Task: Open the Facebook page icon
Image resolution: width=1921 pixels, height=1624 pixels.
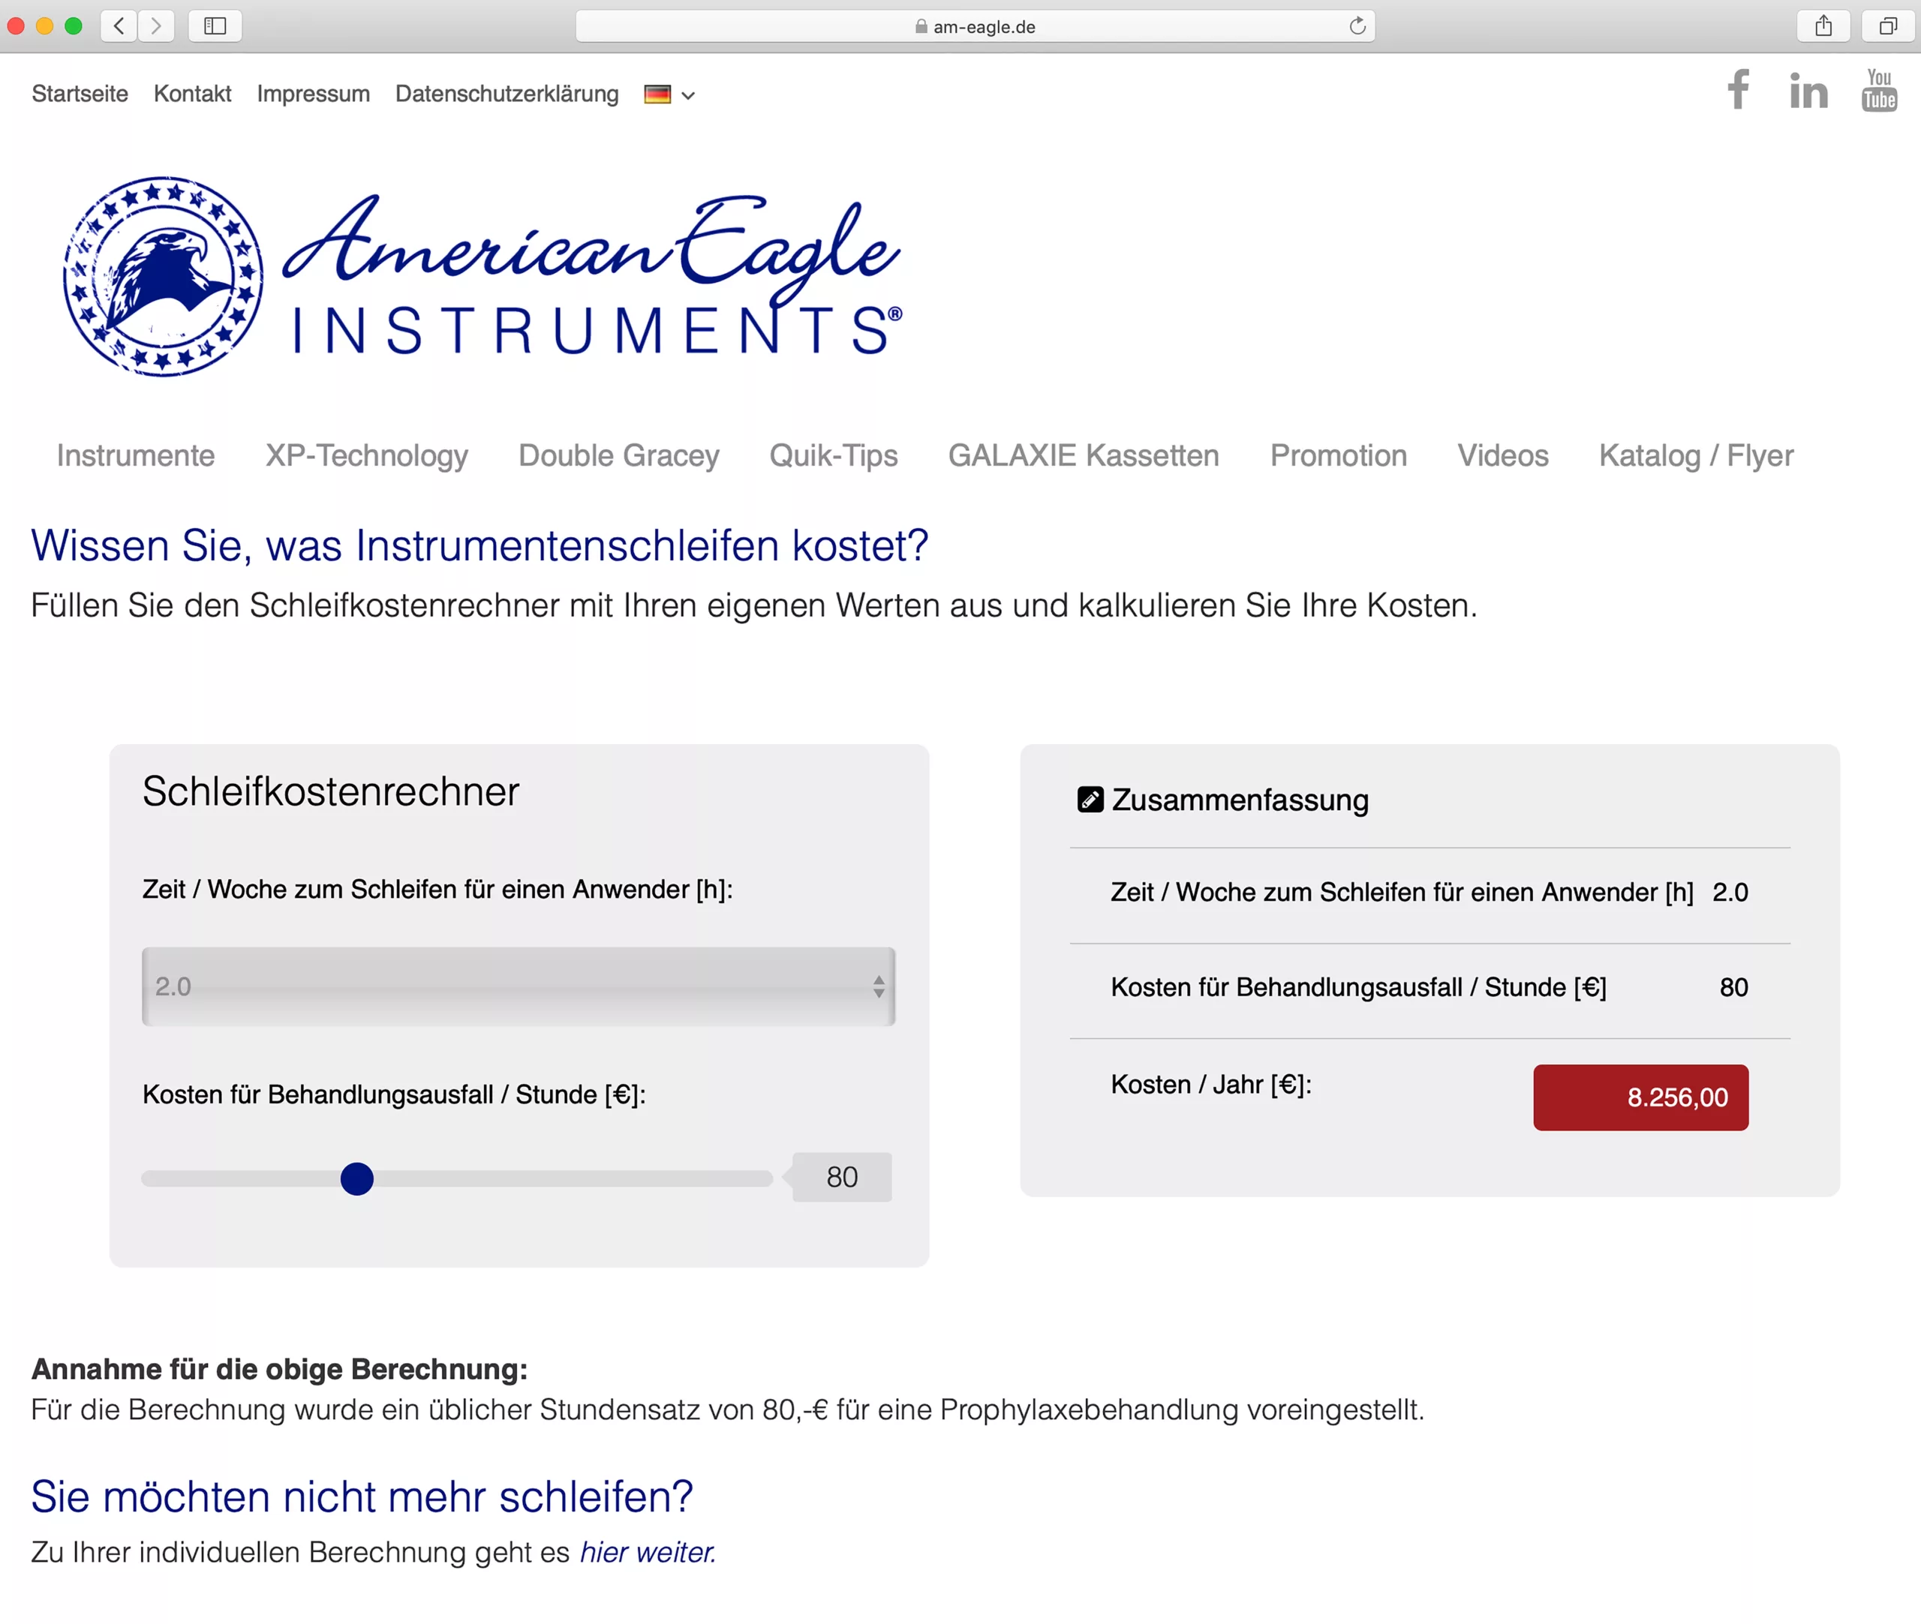Action: click(x=1738, y=89)
